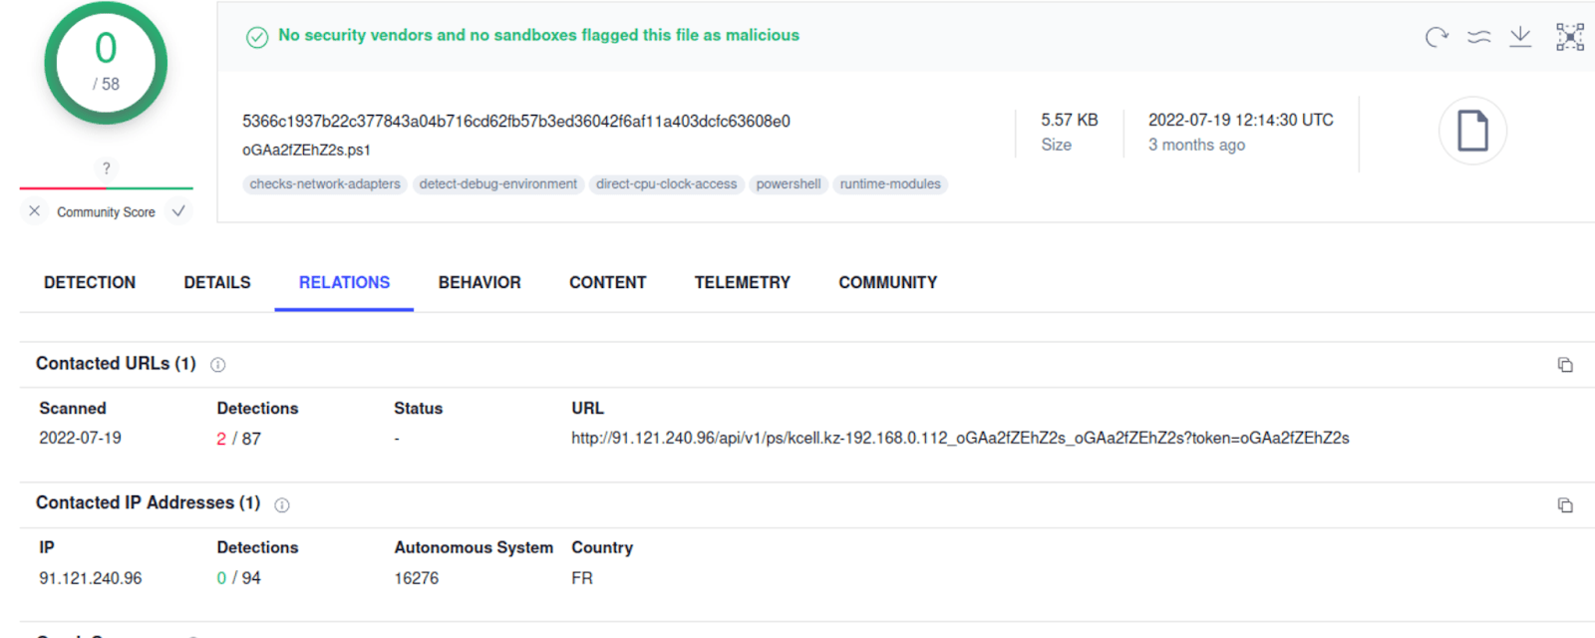The image size is (1595, 638).
Task: Click the file SHA-256 hash text
Action: click(516, 122)
